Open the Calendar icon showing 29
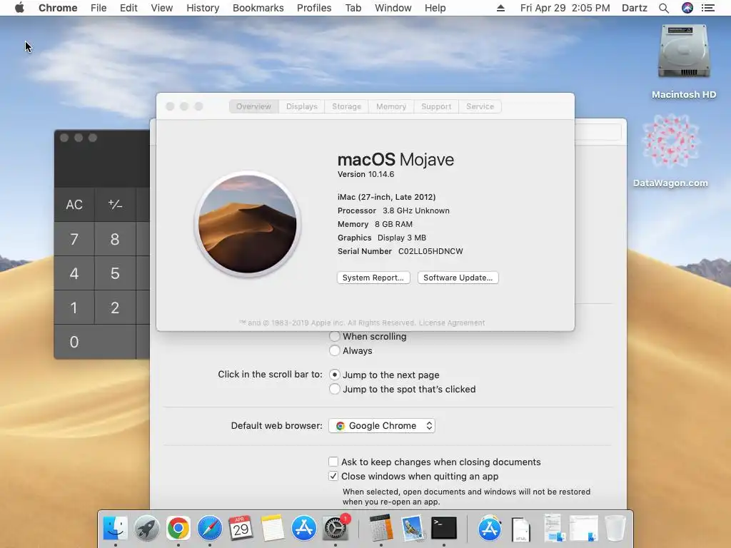Screen dimensions: 731x548 pyautogui.click(x=241, y=529)
